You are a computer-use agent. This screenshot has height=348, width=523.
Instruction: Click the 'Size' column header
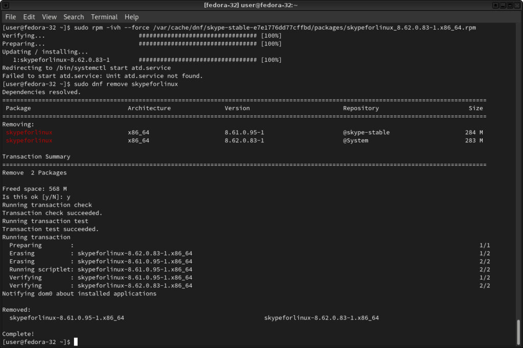click(476, 108)
